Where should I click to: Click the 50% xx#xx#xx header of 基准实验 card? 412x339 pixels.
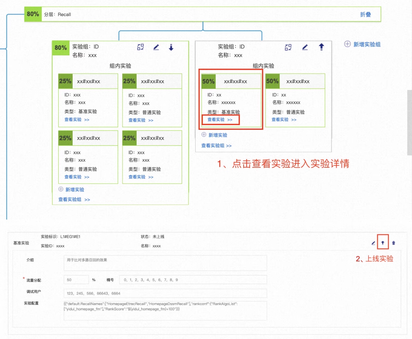[231, 81]
